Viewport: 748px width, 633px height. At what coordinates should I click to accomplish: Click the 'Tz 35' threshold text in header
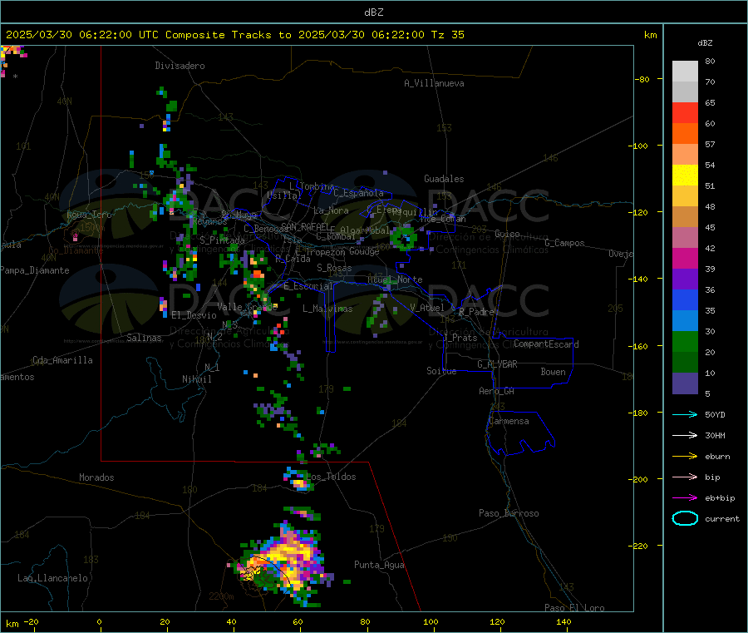pyautogui.click(x=447, y=35)
